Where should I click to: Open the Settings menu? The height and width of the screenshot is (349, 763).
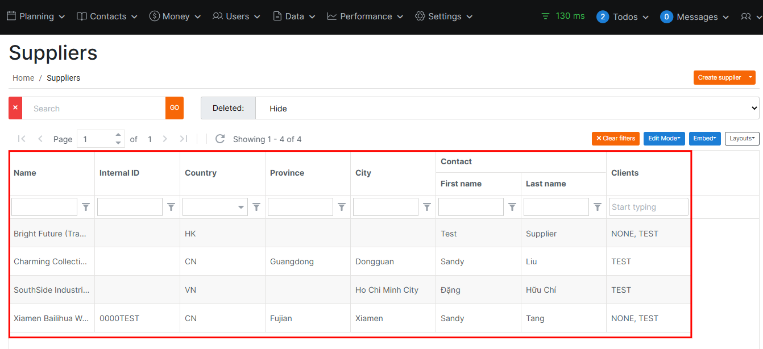click(x=444, y=16)
